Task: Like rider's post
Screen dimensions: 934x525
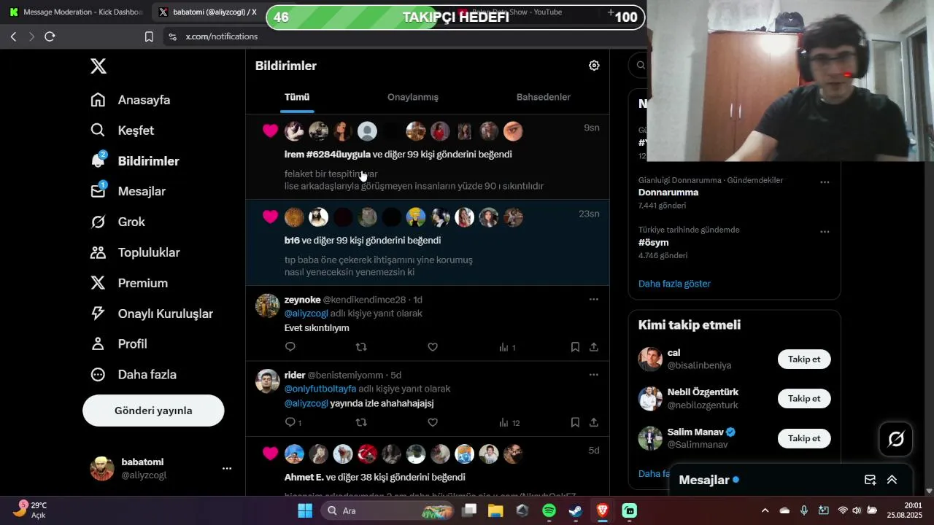Action: click(433, 422)
